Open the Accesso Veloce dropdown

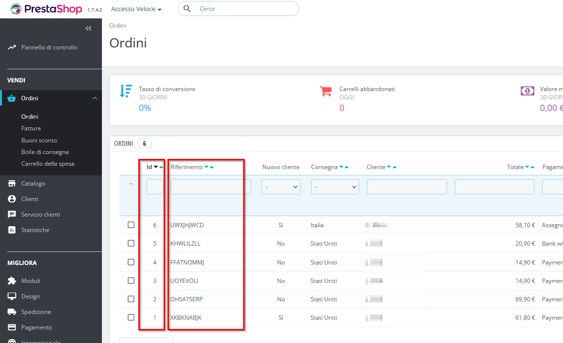[136, 9]
